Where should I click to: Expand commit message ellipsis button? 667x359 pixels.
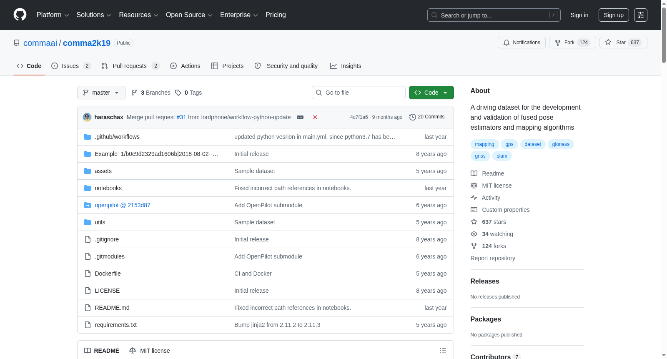(300, 117)
